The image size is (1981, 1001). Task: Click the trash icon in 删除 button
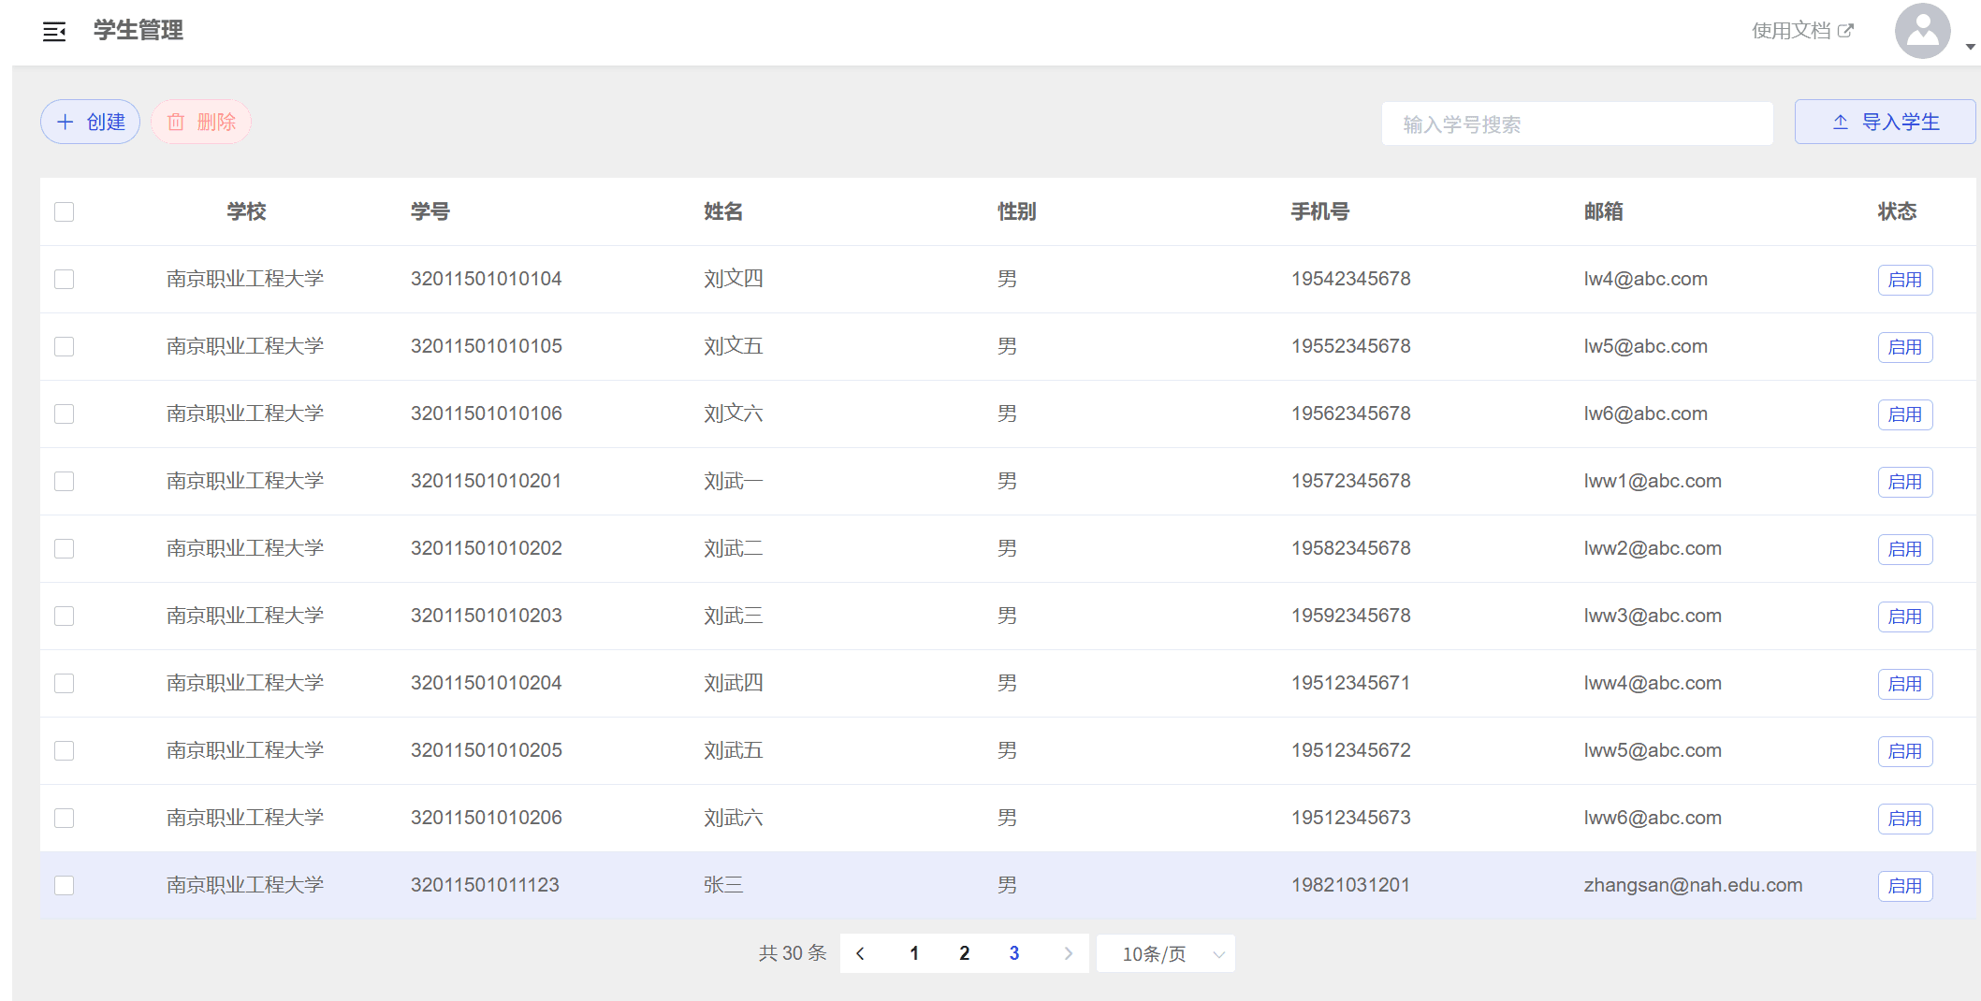(175, 123)
